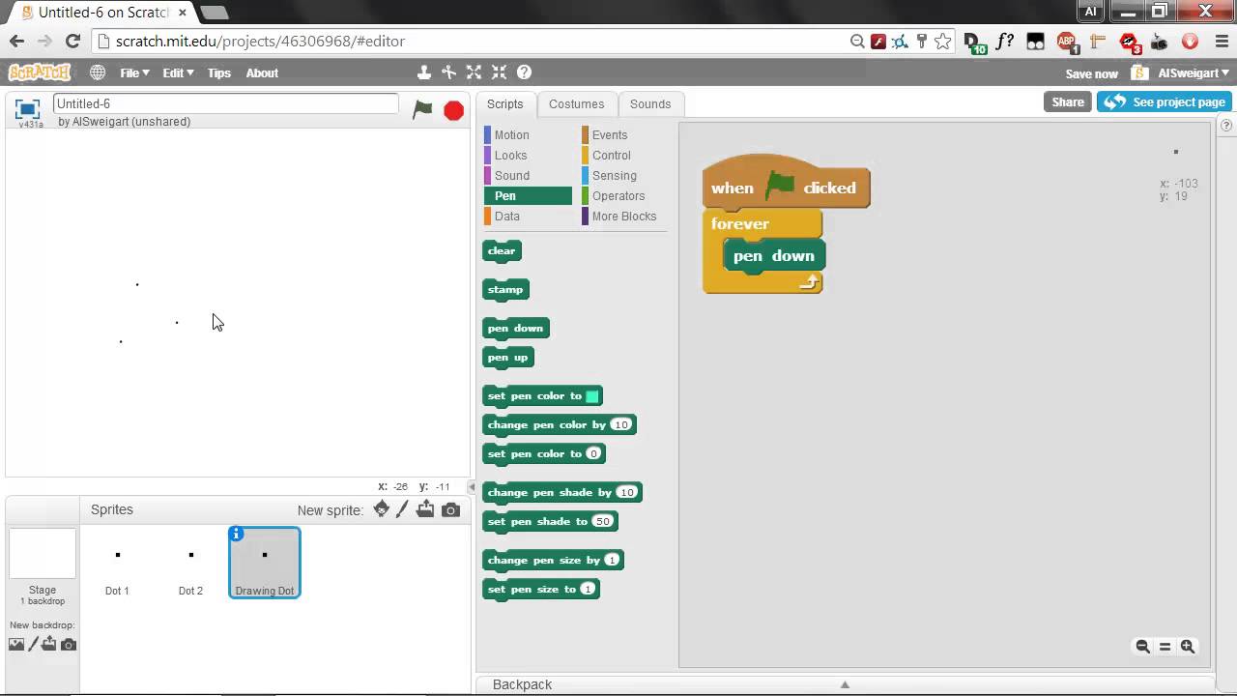This screenshot has width=1237, height=696.
Task: Switch stage to full screen mode
Action: click(27, 109)
